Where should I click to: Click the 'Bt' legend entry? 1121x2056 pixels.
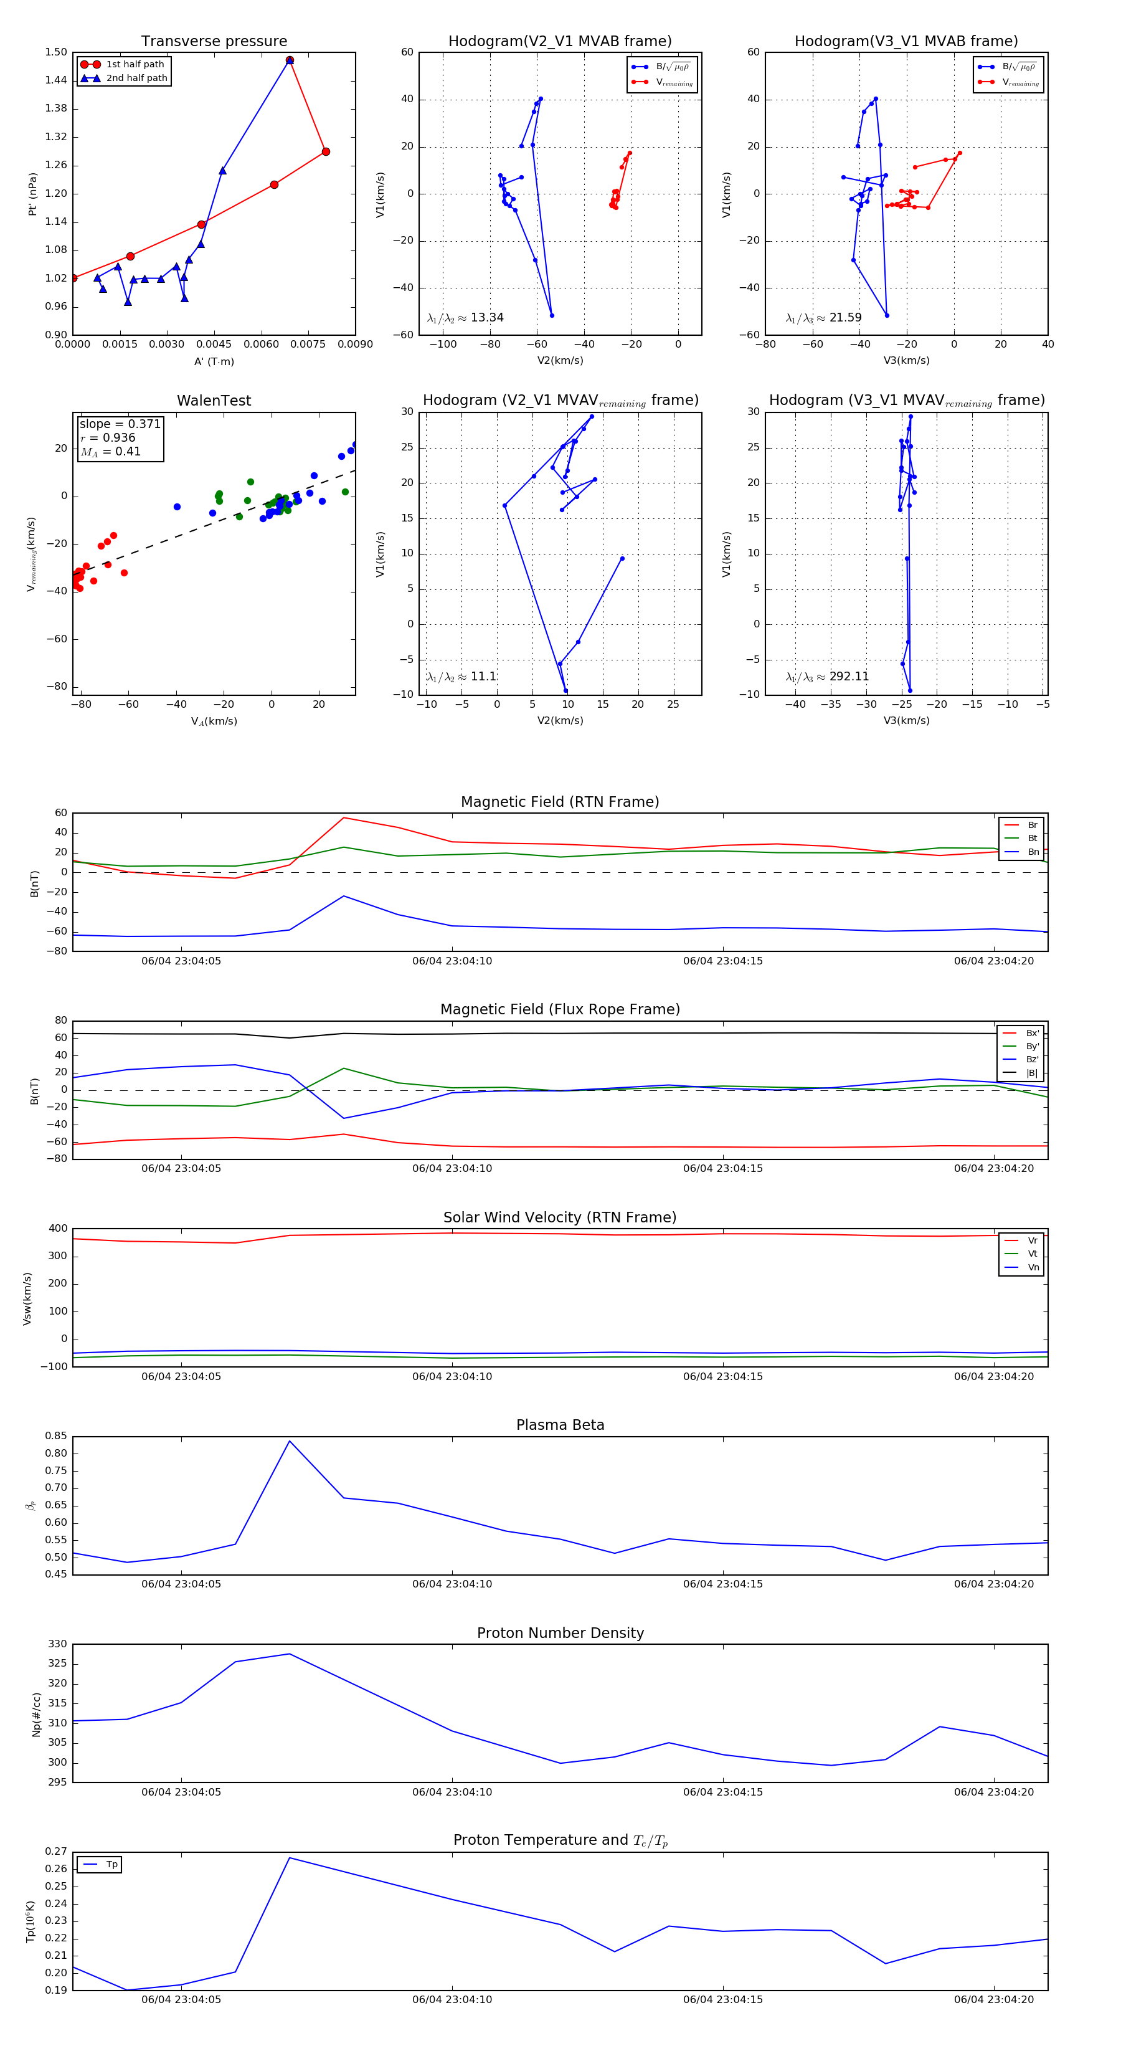click(x=1021, y=839)
